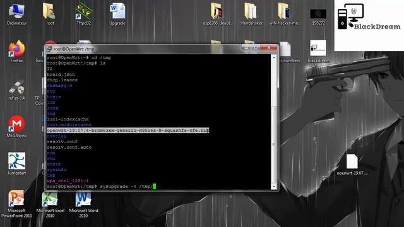The height and width of the screenshot is (227, 404).
Task: Maximize the root@OpenWrt terminal window
Action: 256,48
